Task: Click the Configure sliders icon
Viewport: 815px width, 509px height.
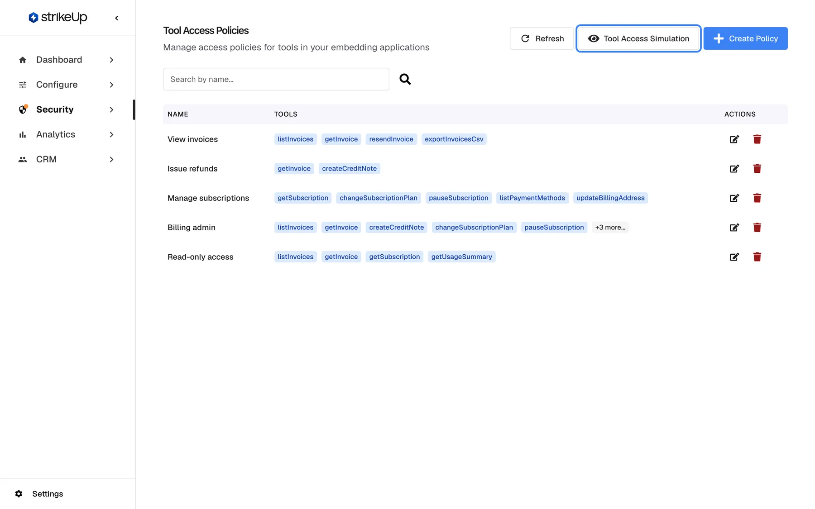Action: point(23,85)
